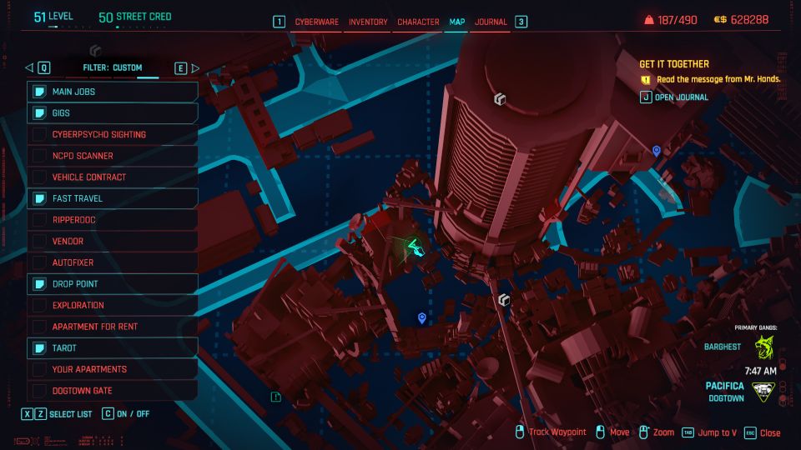This screenshot has height=450, width=801.
Task: Open the Character tab
Action: (x=418, y=22)
